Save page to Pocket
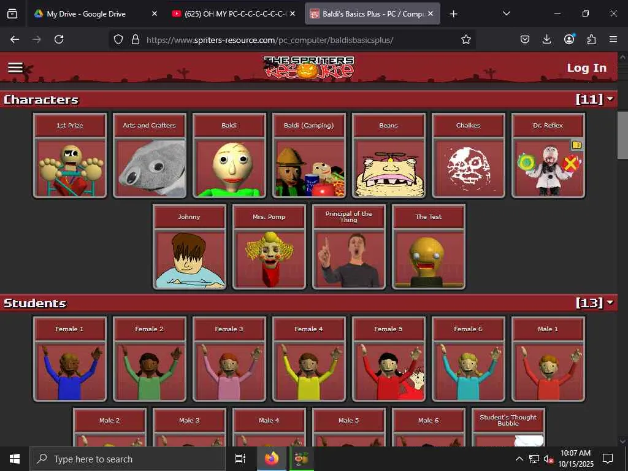The height and width of the screenshot is (471, 628). pos(525,39)
